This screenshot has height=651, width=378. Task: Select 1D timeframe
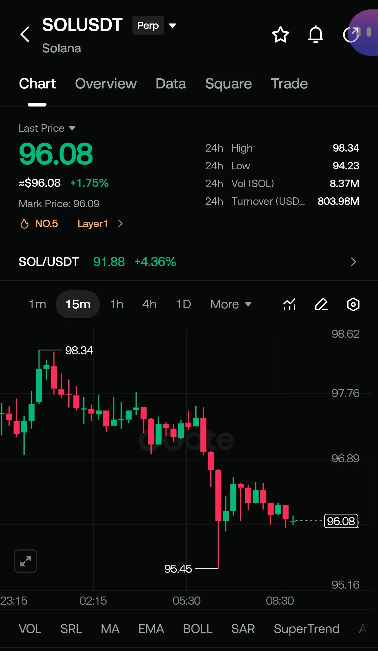point(184,304)
